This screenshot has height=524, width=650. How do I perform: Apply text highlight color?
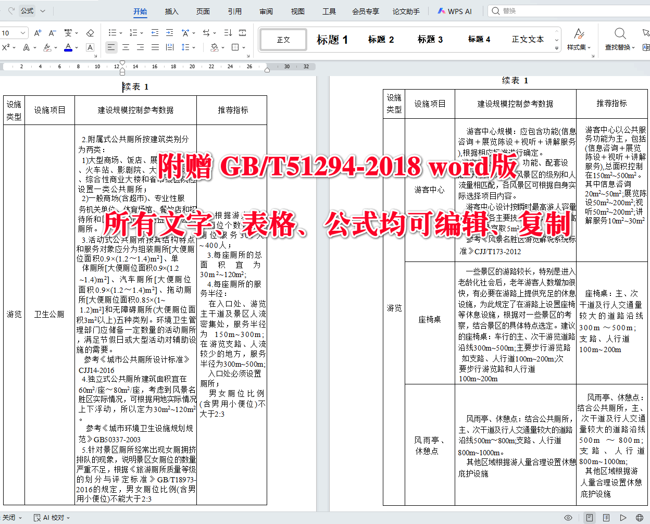[x=47, y=47]
